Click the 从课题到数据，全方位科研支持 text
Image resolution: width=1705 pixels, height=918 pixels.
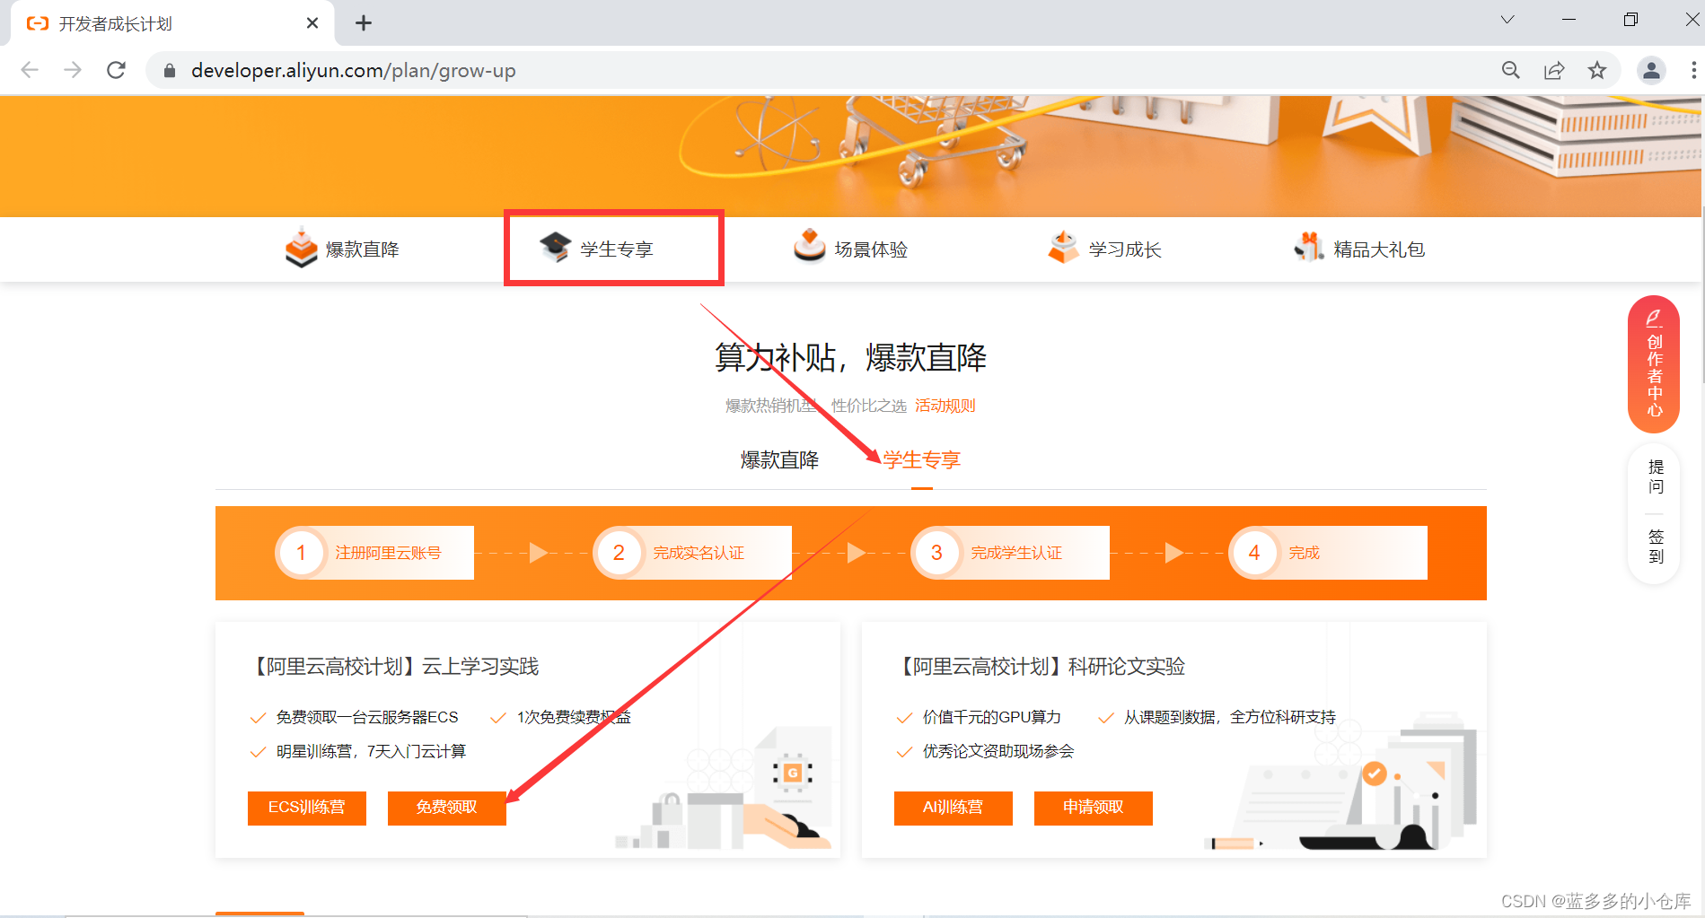point(1230,717)
